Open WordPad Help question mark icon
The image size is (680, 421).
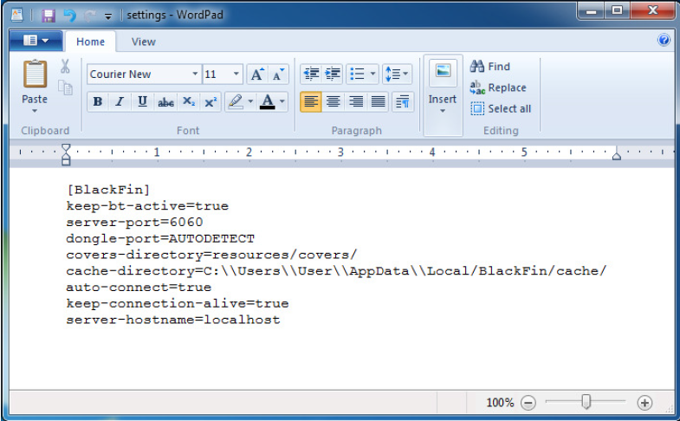[x=664, y=40]
